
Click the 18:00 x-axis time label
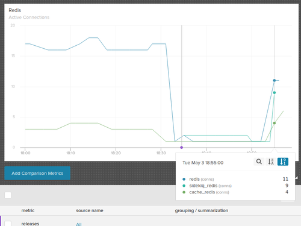25,153
